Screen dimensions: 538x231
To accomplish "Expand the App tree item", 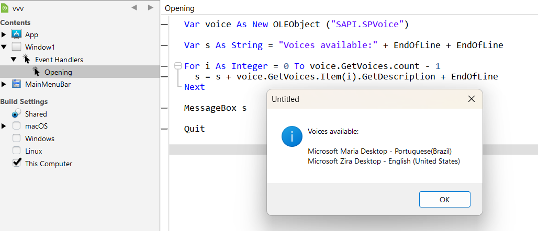I will point(4,34).
